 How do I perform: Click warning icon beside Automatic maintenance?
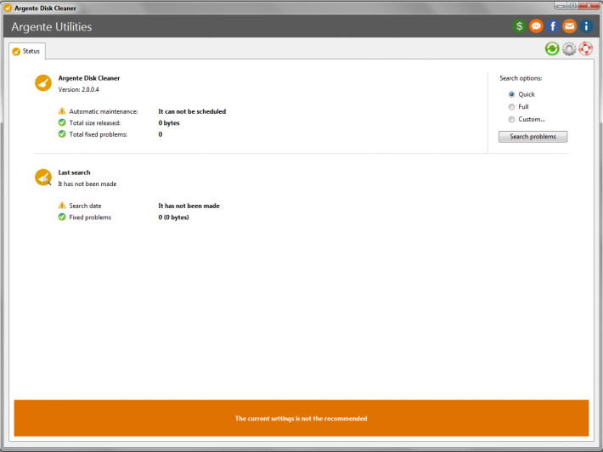tap(62, 111)
